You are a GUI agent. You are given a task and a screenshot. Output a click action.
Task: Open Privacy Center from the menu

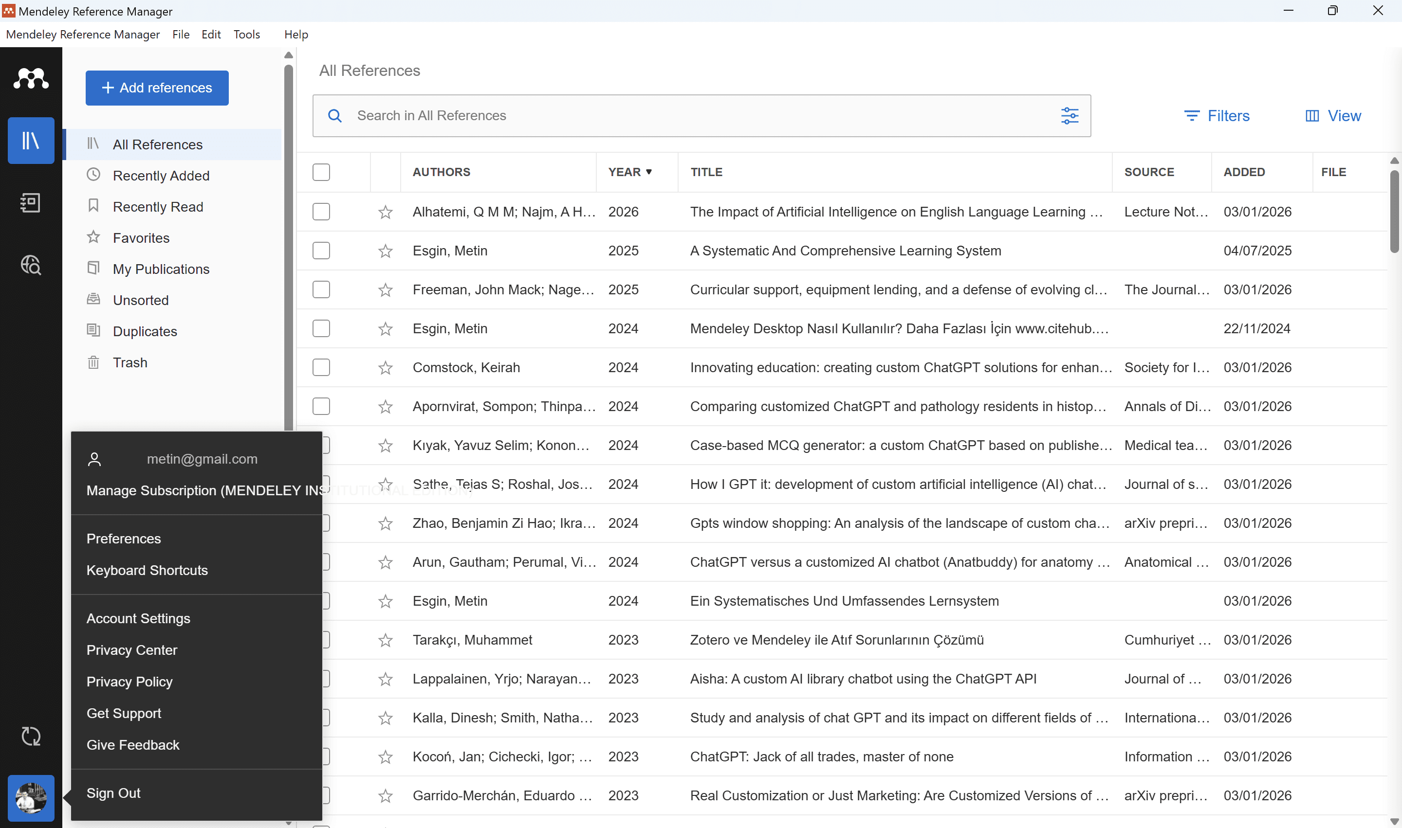pyautogui.click(x=132, y=650)
